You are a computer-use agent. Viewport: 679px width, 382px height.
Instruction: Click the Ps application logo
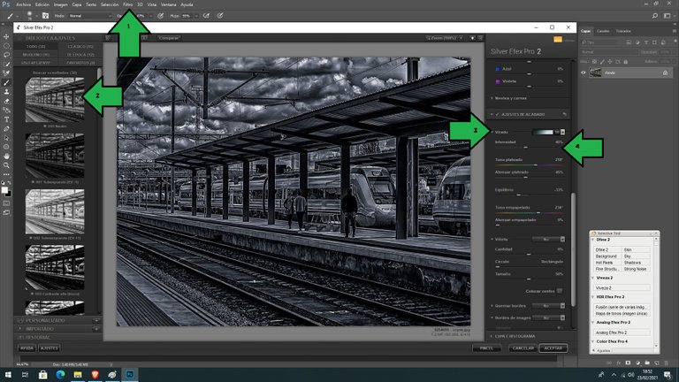(x=6, y=4)
